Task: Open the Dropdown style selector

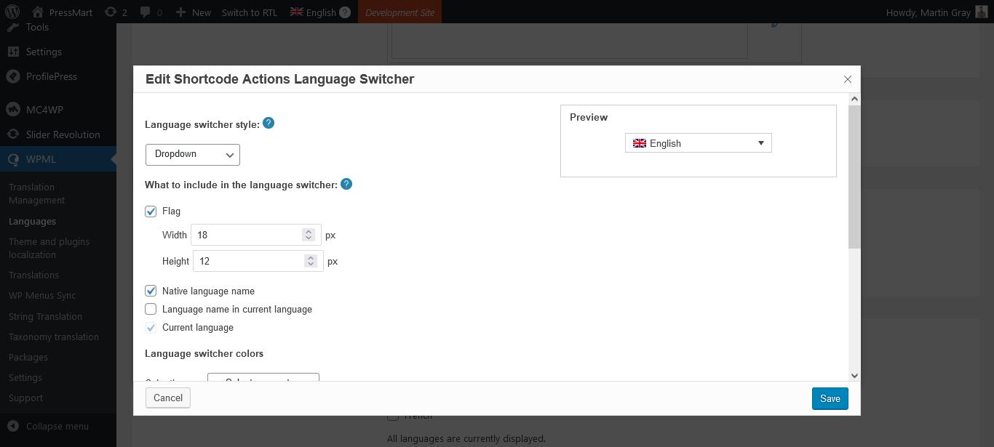Action: (x=193, y=154)
